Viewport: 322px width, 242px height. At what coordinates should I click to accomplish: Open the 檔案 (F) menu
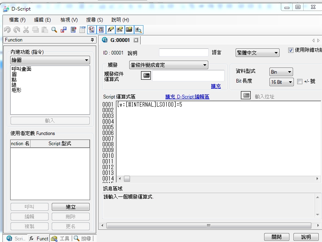(x=17, y=20)
